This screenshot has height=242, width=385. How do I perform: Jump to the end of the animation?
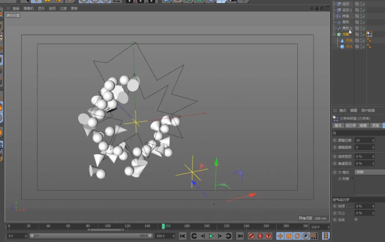pos(240,236)
